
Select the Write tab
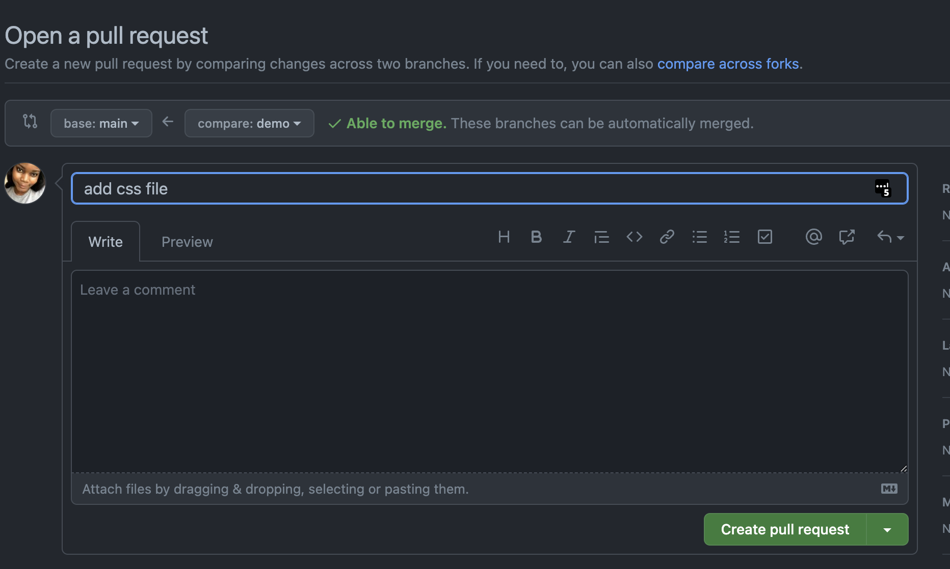pos(105,242)
